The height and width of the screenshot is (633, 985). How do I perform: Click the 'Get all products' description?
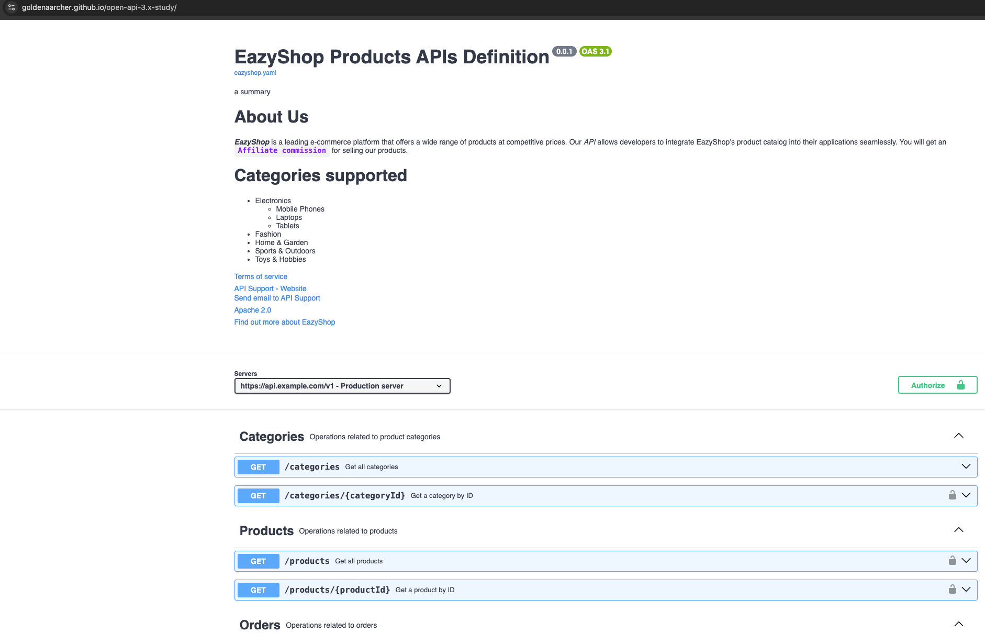pos(359,561)
